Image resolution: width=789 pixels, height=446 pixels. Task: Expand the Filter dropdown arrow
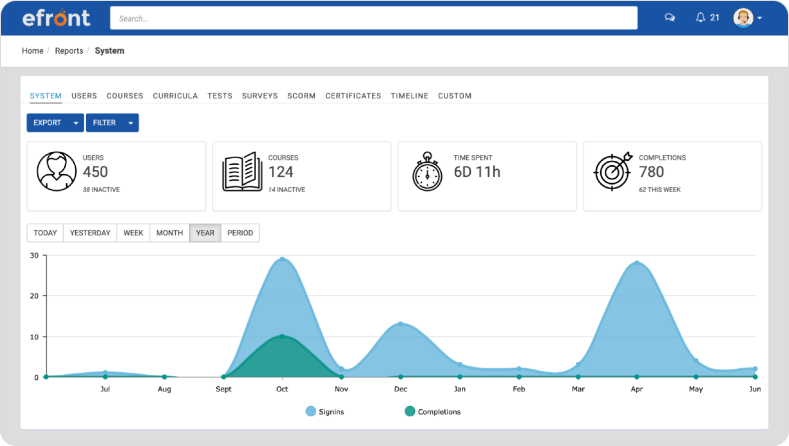(x=131, y=123)
